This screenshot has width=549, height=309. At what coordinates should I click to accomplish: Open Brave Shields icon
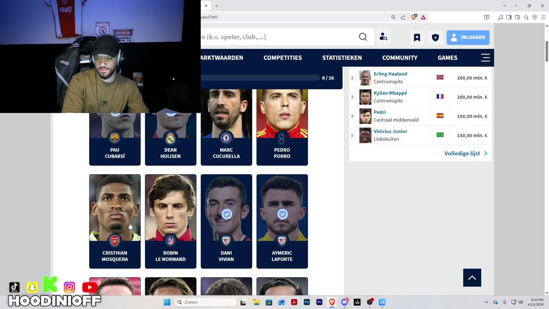click(x=414, y=17)
